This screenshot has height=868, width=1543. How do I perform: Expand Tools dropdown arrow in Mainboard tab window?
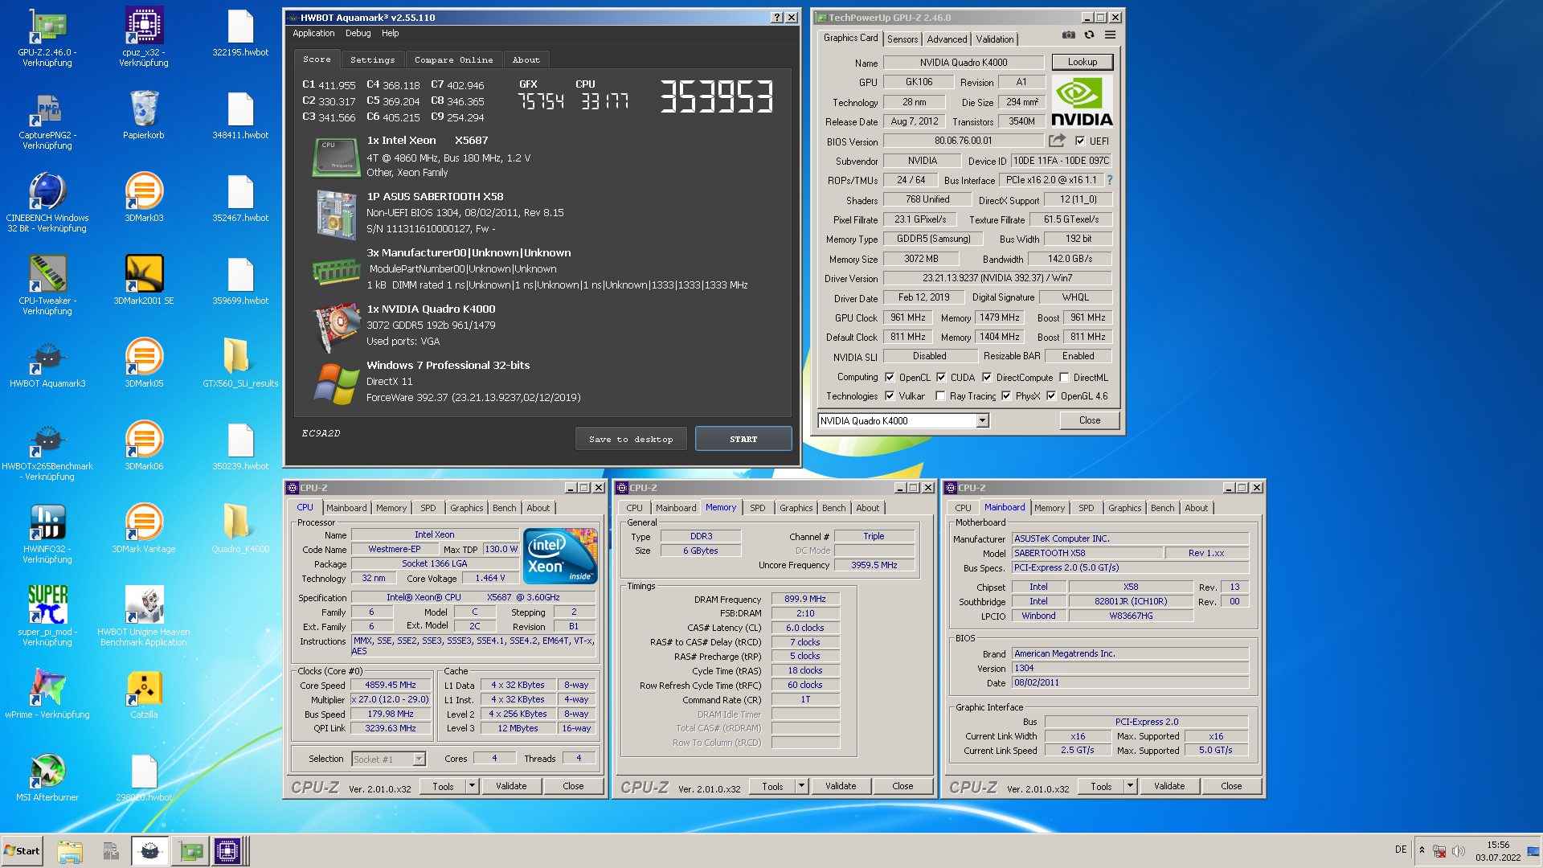click(x=1130, y=786)
